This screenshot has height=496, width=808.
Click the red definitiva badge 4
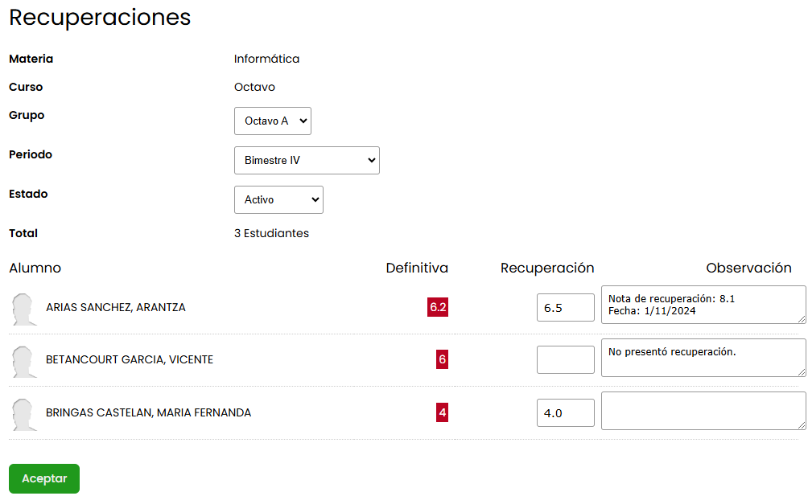click(442, 412)
